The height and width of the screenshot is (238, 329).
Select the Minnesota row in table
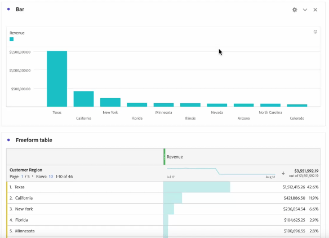(163, 231)
